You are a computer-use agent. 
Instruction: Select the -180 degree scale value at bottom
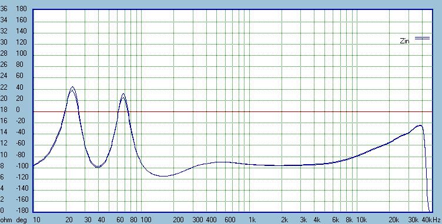click(x=21, y=211)
